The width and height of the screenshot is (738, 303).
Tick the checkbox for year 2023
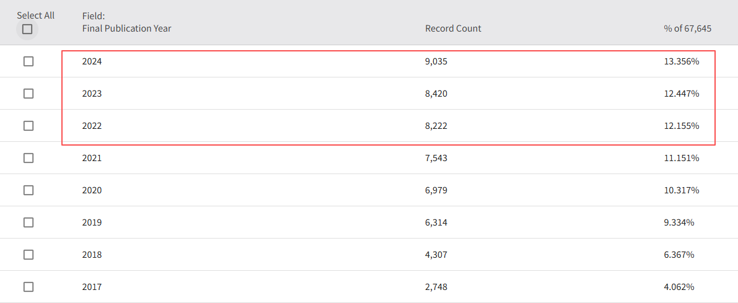[x=29, y=94]
